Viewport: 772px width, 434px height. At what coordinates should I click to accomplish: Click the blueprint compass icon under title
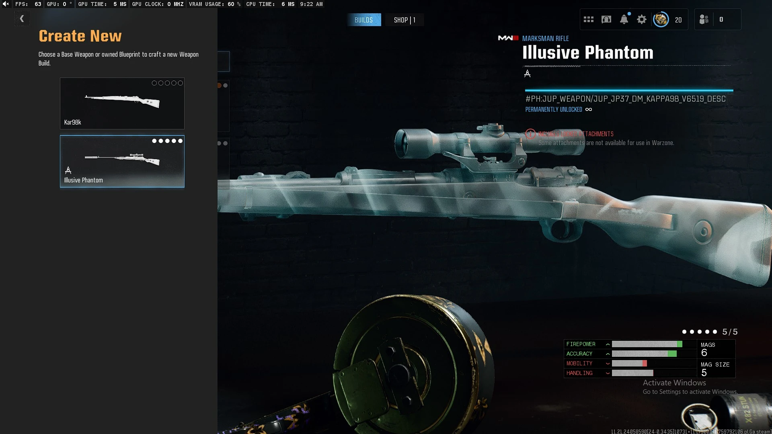(528, 74)
